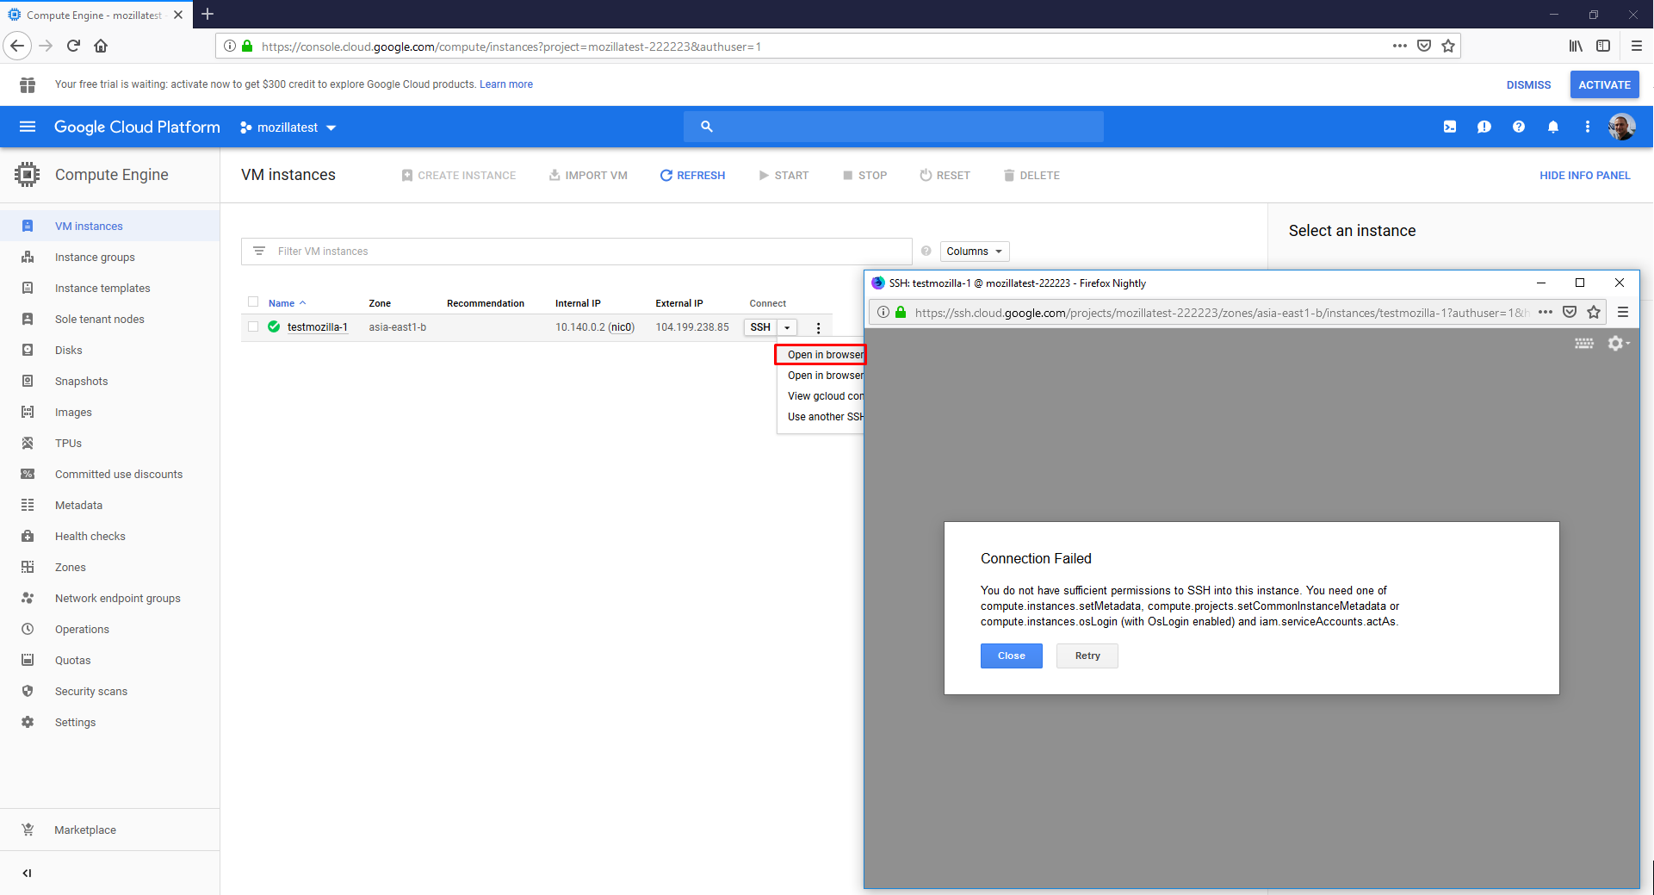Open the account avatar menu
This screenshot has height=895, width=1654.
[x=1622, y=127]
